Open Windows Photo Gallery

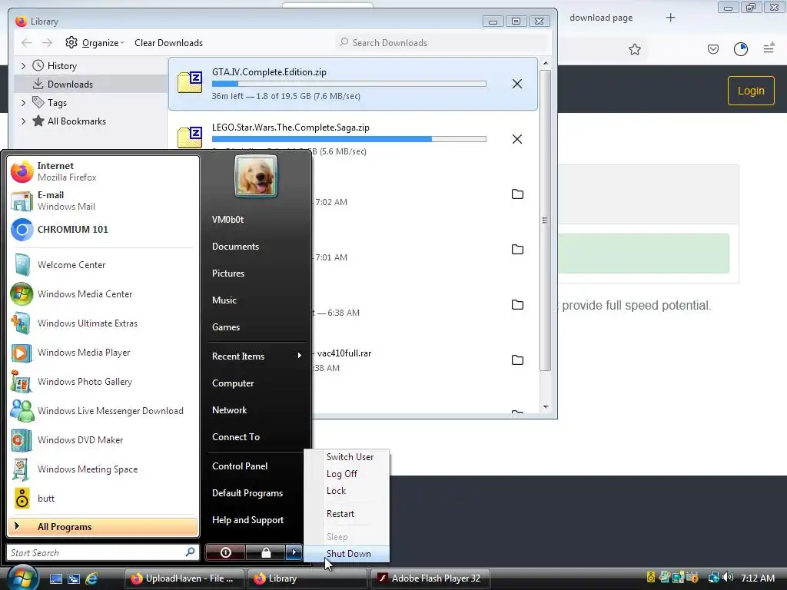(103, 381)
